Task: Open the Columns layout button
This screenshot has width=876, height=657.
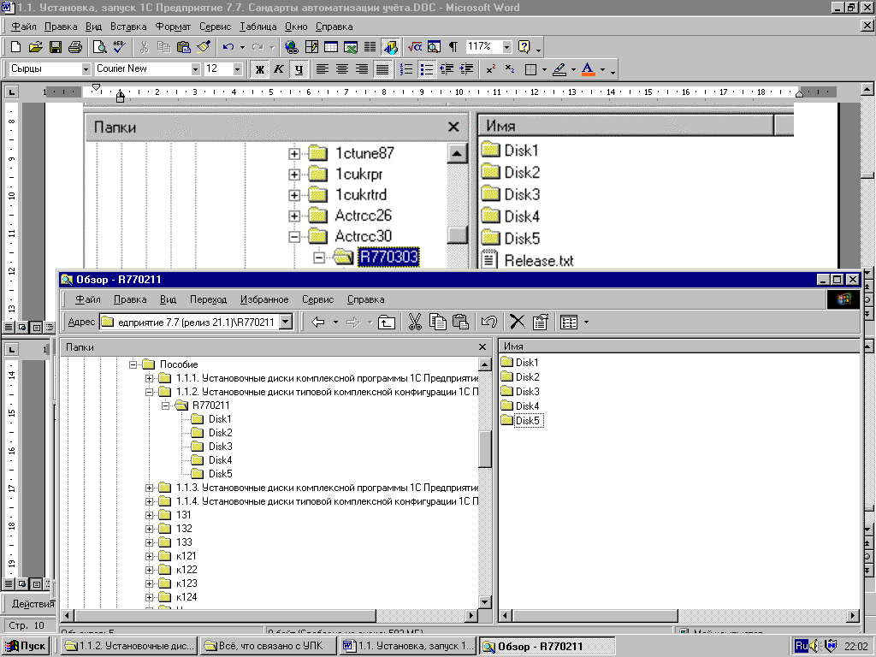Action: coord(370,47)
